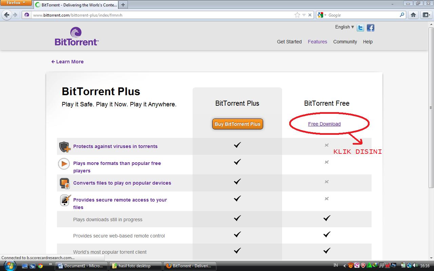
Task: Open Converts files to play on devices link
Action: 122,183
